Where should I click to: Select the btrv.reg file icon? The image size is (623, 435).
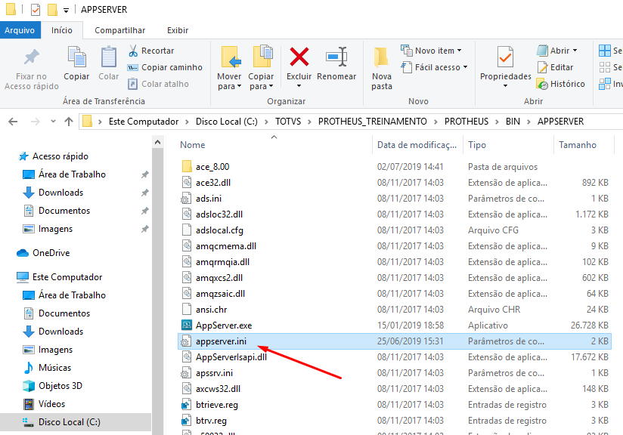(186, 421)
